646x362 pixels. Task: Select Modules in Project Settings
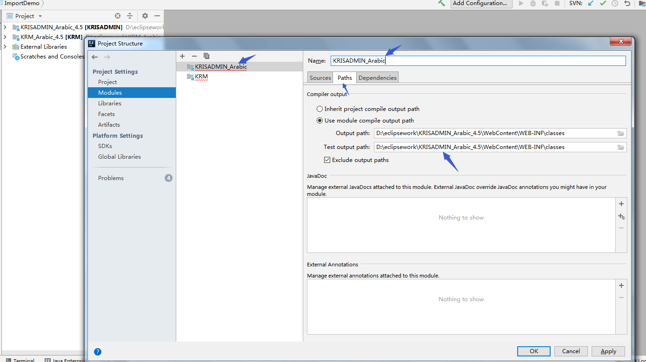[132, 93]
